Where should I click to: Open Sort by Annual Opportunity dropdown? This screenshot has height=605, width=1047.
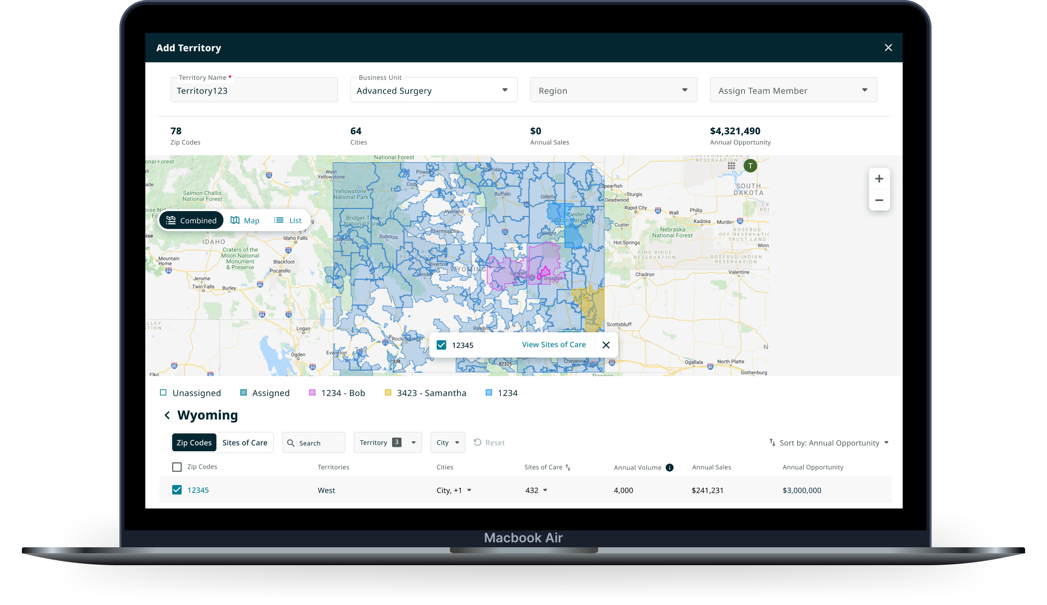829,443
